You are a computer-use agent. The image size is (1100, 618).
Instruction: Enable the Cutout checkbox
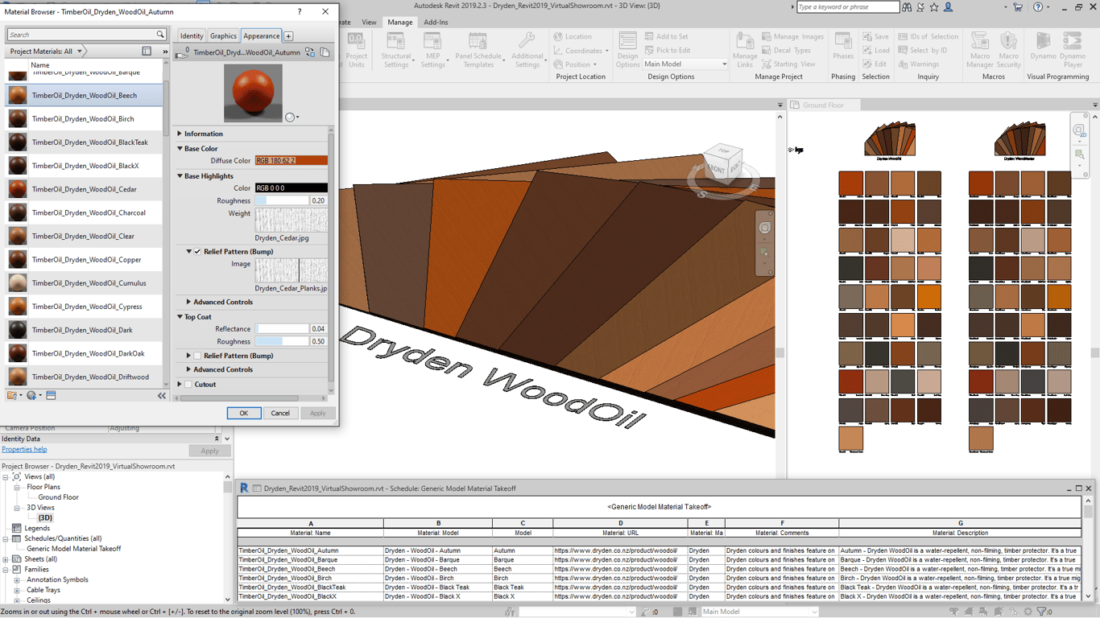pos(188,385)
